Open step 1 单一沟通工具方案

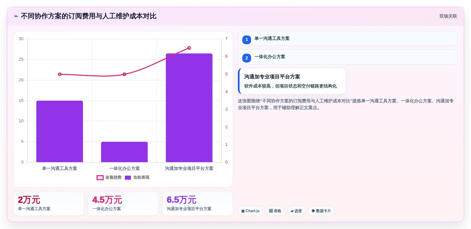point(348,39)
